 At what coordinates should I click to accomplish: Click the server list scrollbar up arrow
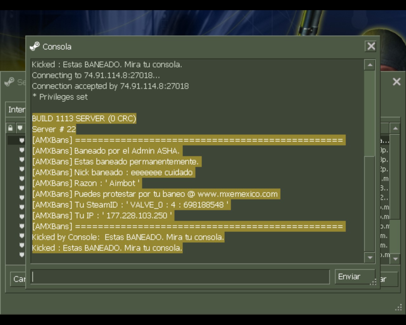pyautogui.click(x=395, y=129)
